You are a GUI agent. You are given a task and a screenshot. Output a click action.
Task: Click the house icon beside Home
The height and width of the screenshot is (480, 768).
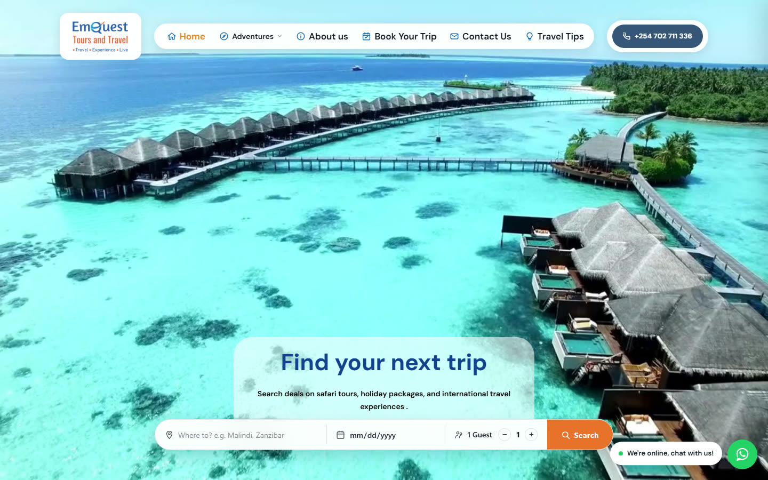pos(172,36)
